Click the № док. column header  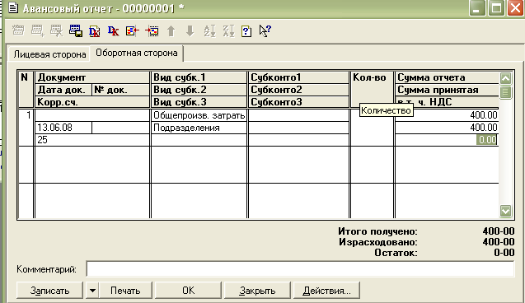pos(120,90)
